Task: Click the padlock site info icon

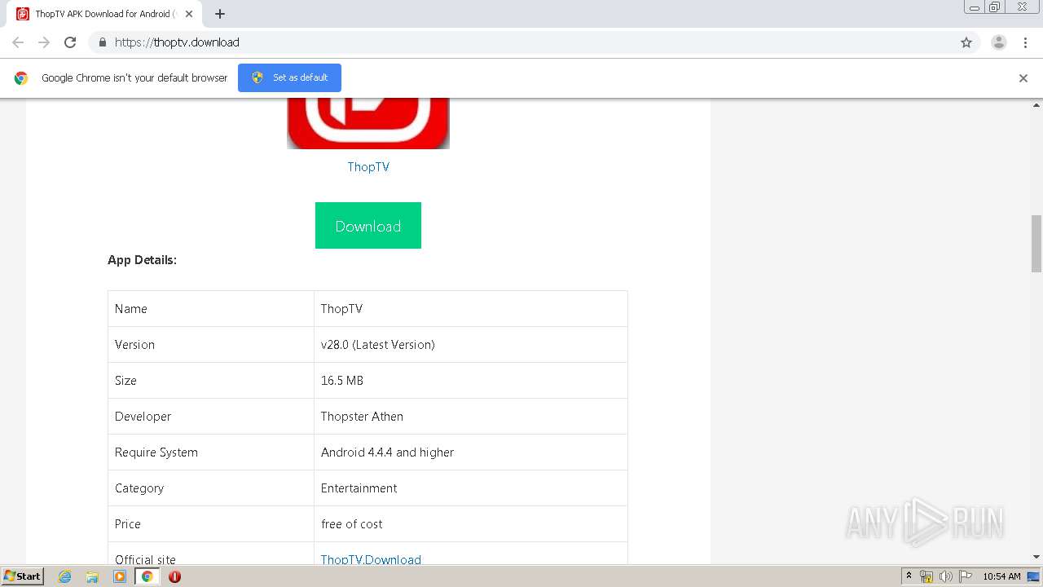Action: [x=102, y=42]
